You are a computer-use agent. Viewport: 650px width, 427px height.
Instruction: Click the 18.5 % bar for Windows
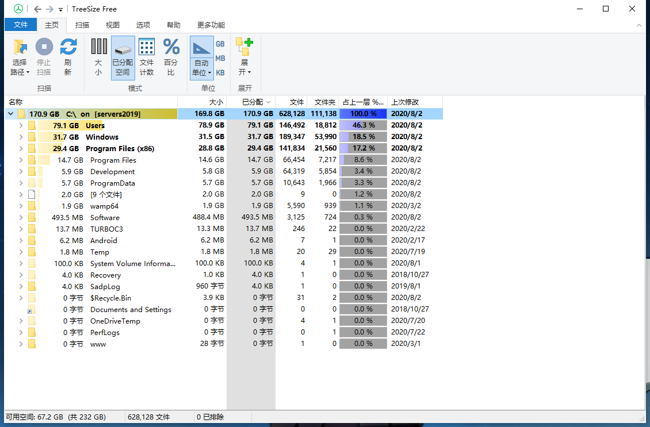coord(363,137)
